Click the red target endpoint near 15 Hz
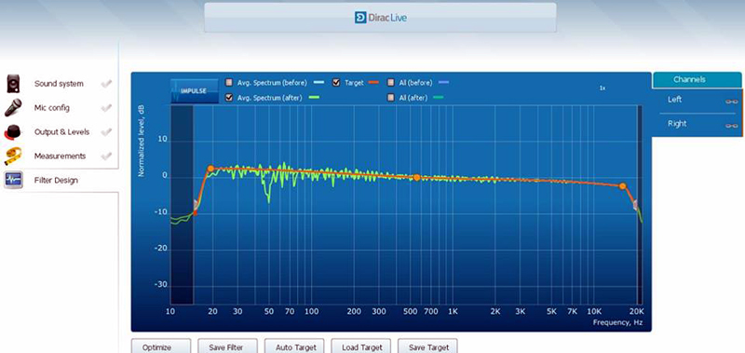The width and height of the screenshot is (745, 353). (195, 213)
